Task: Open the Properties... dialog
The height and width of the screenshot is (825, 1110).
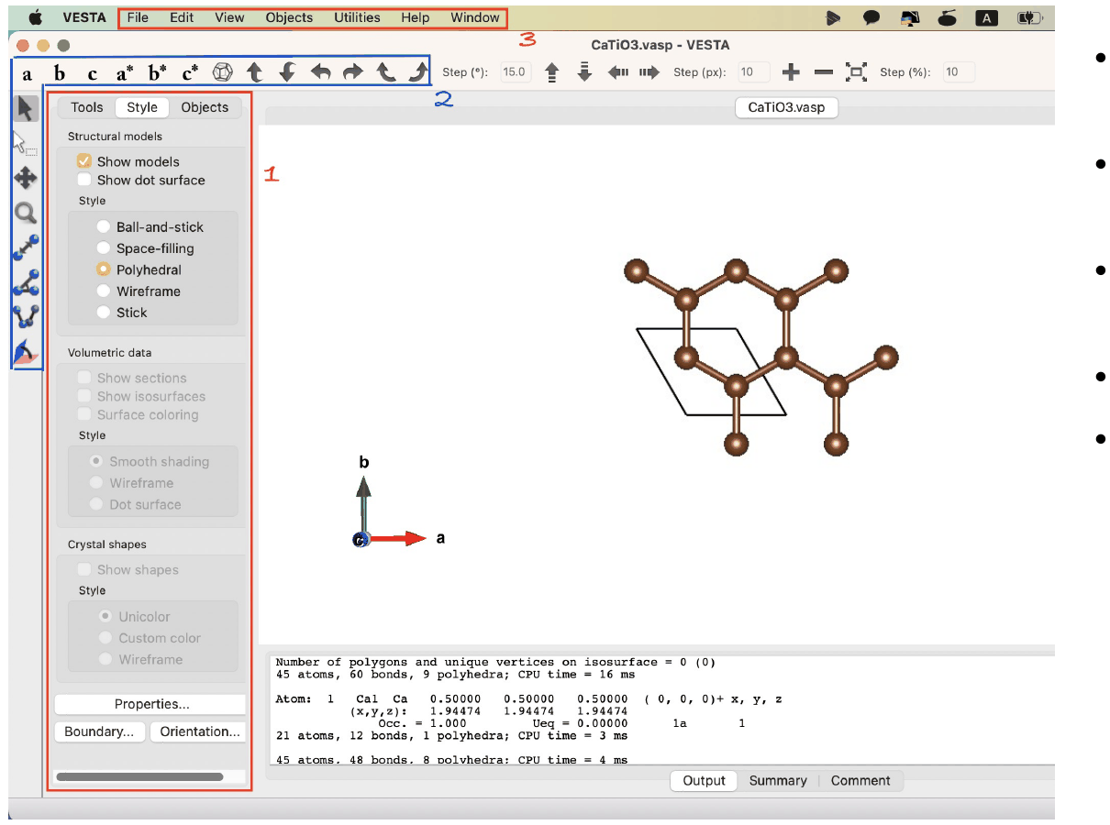Action: click(151, 704)
